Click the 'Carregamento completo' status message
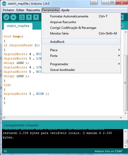This screenshot has height=155, width=128. pos(21,125)
